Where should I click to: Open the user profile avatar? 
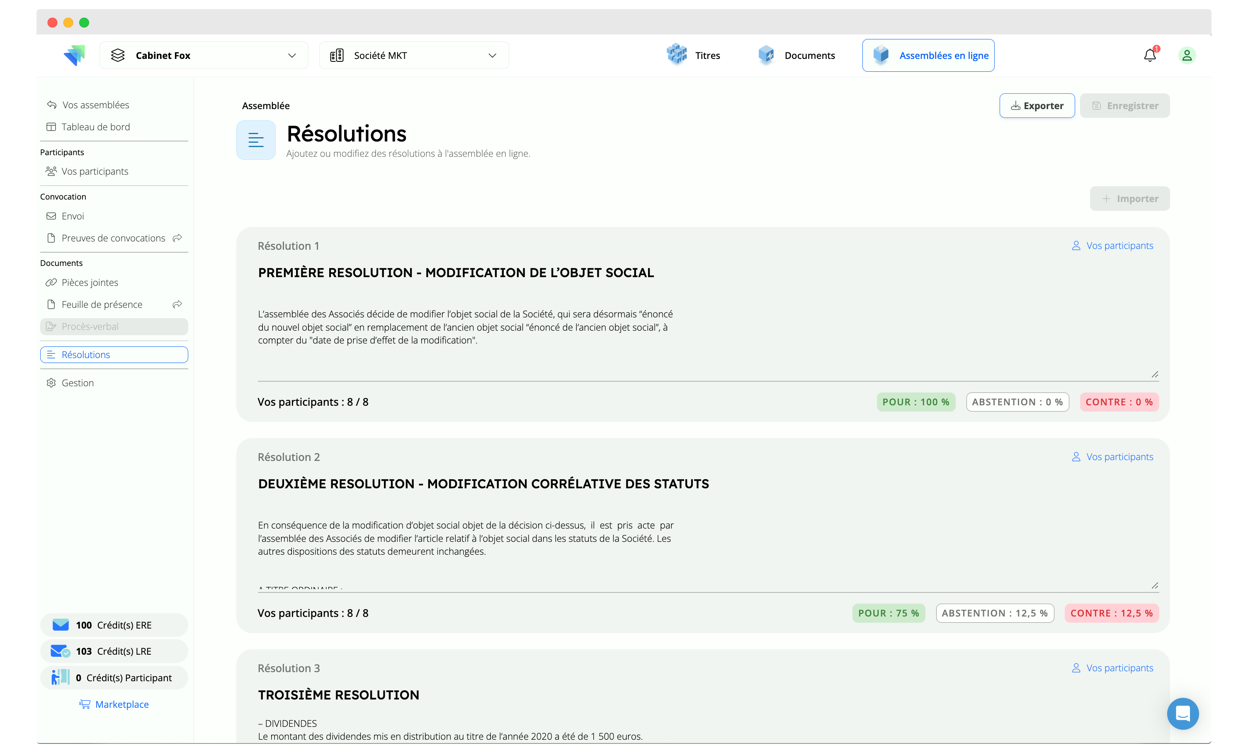pos(1187,55)
